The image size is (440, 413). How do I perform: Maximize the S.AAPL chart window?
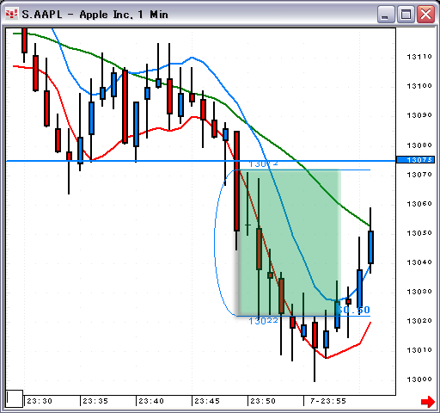406,15
